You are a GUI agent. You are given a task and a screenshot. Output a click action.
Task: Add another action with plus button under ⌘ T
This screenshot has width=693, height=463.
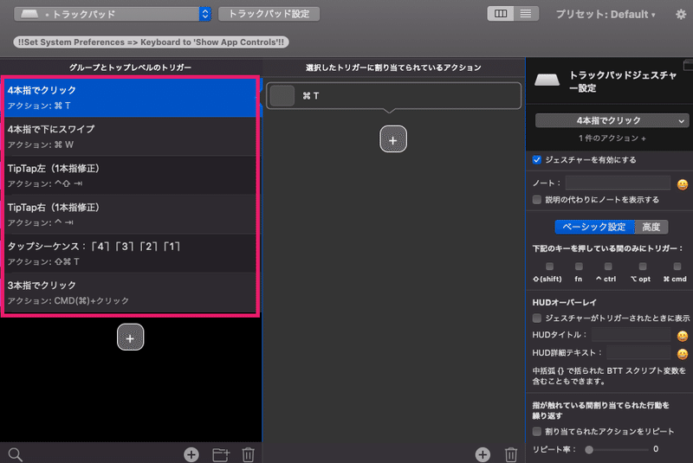(393, 139)
